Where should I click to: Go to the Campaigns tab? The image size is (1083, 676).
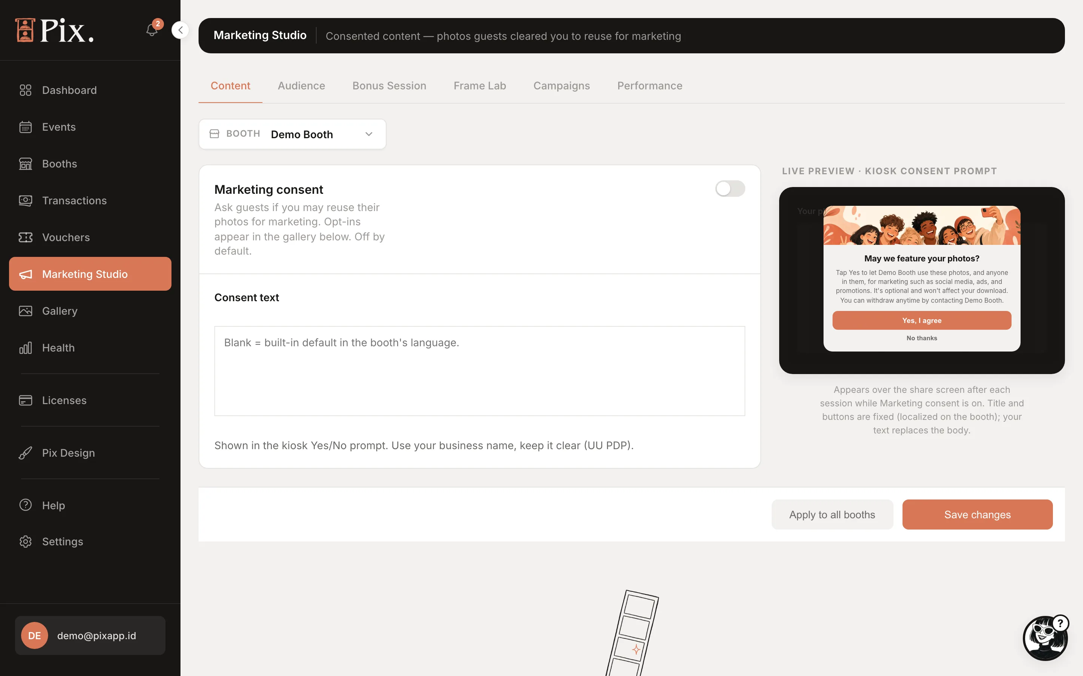click(x=561, y=86)
